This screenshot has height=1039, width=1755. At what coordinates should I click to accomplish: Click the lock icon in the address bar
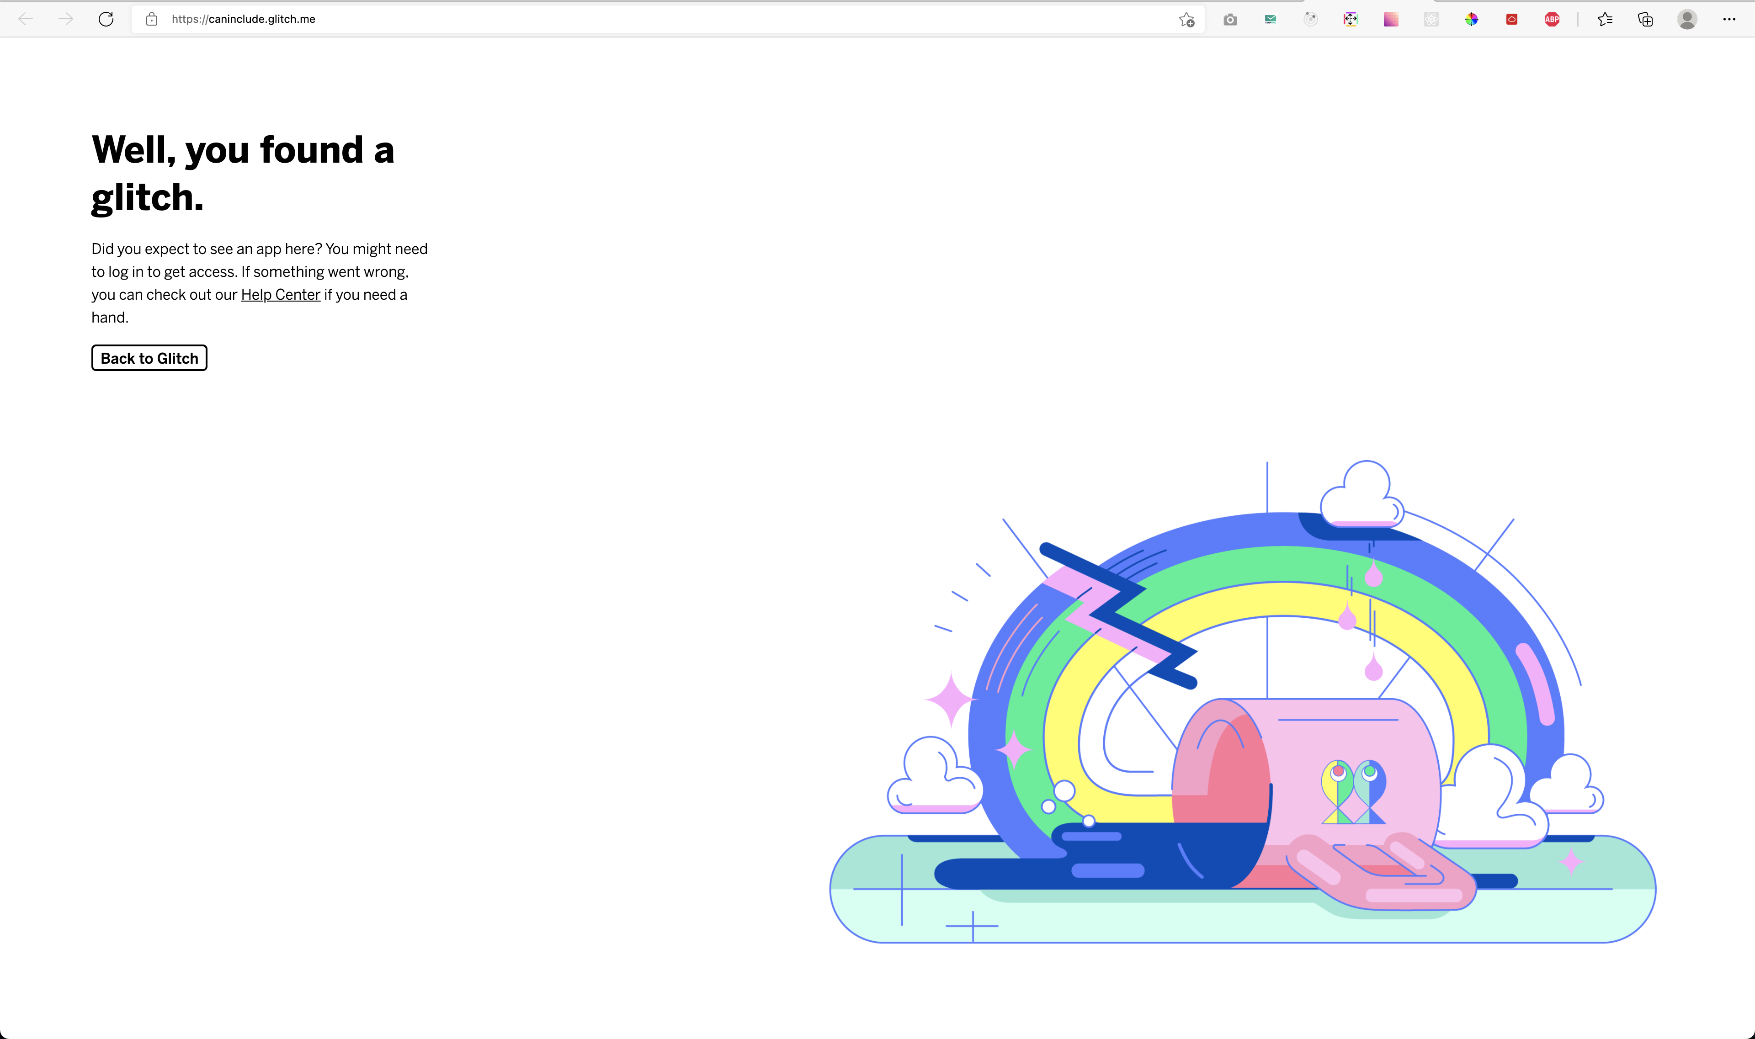click(x=150, y=19)
